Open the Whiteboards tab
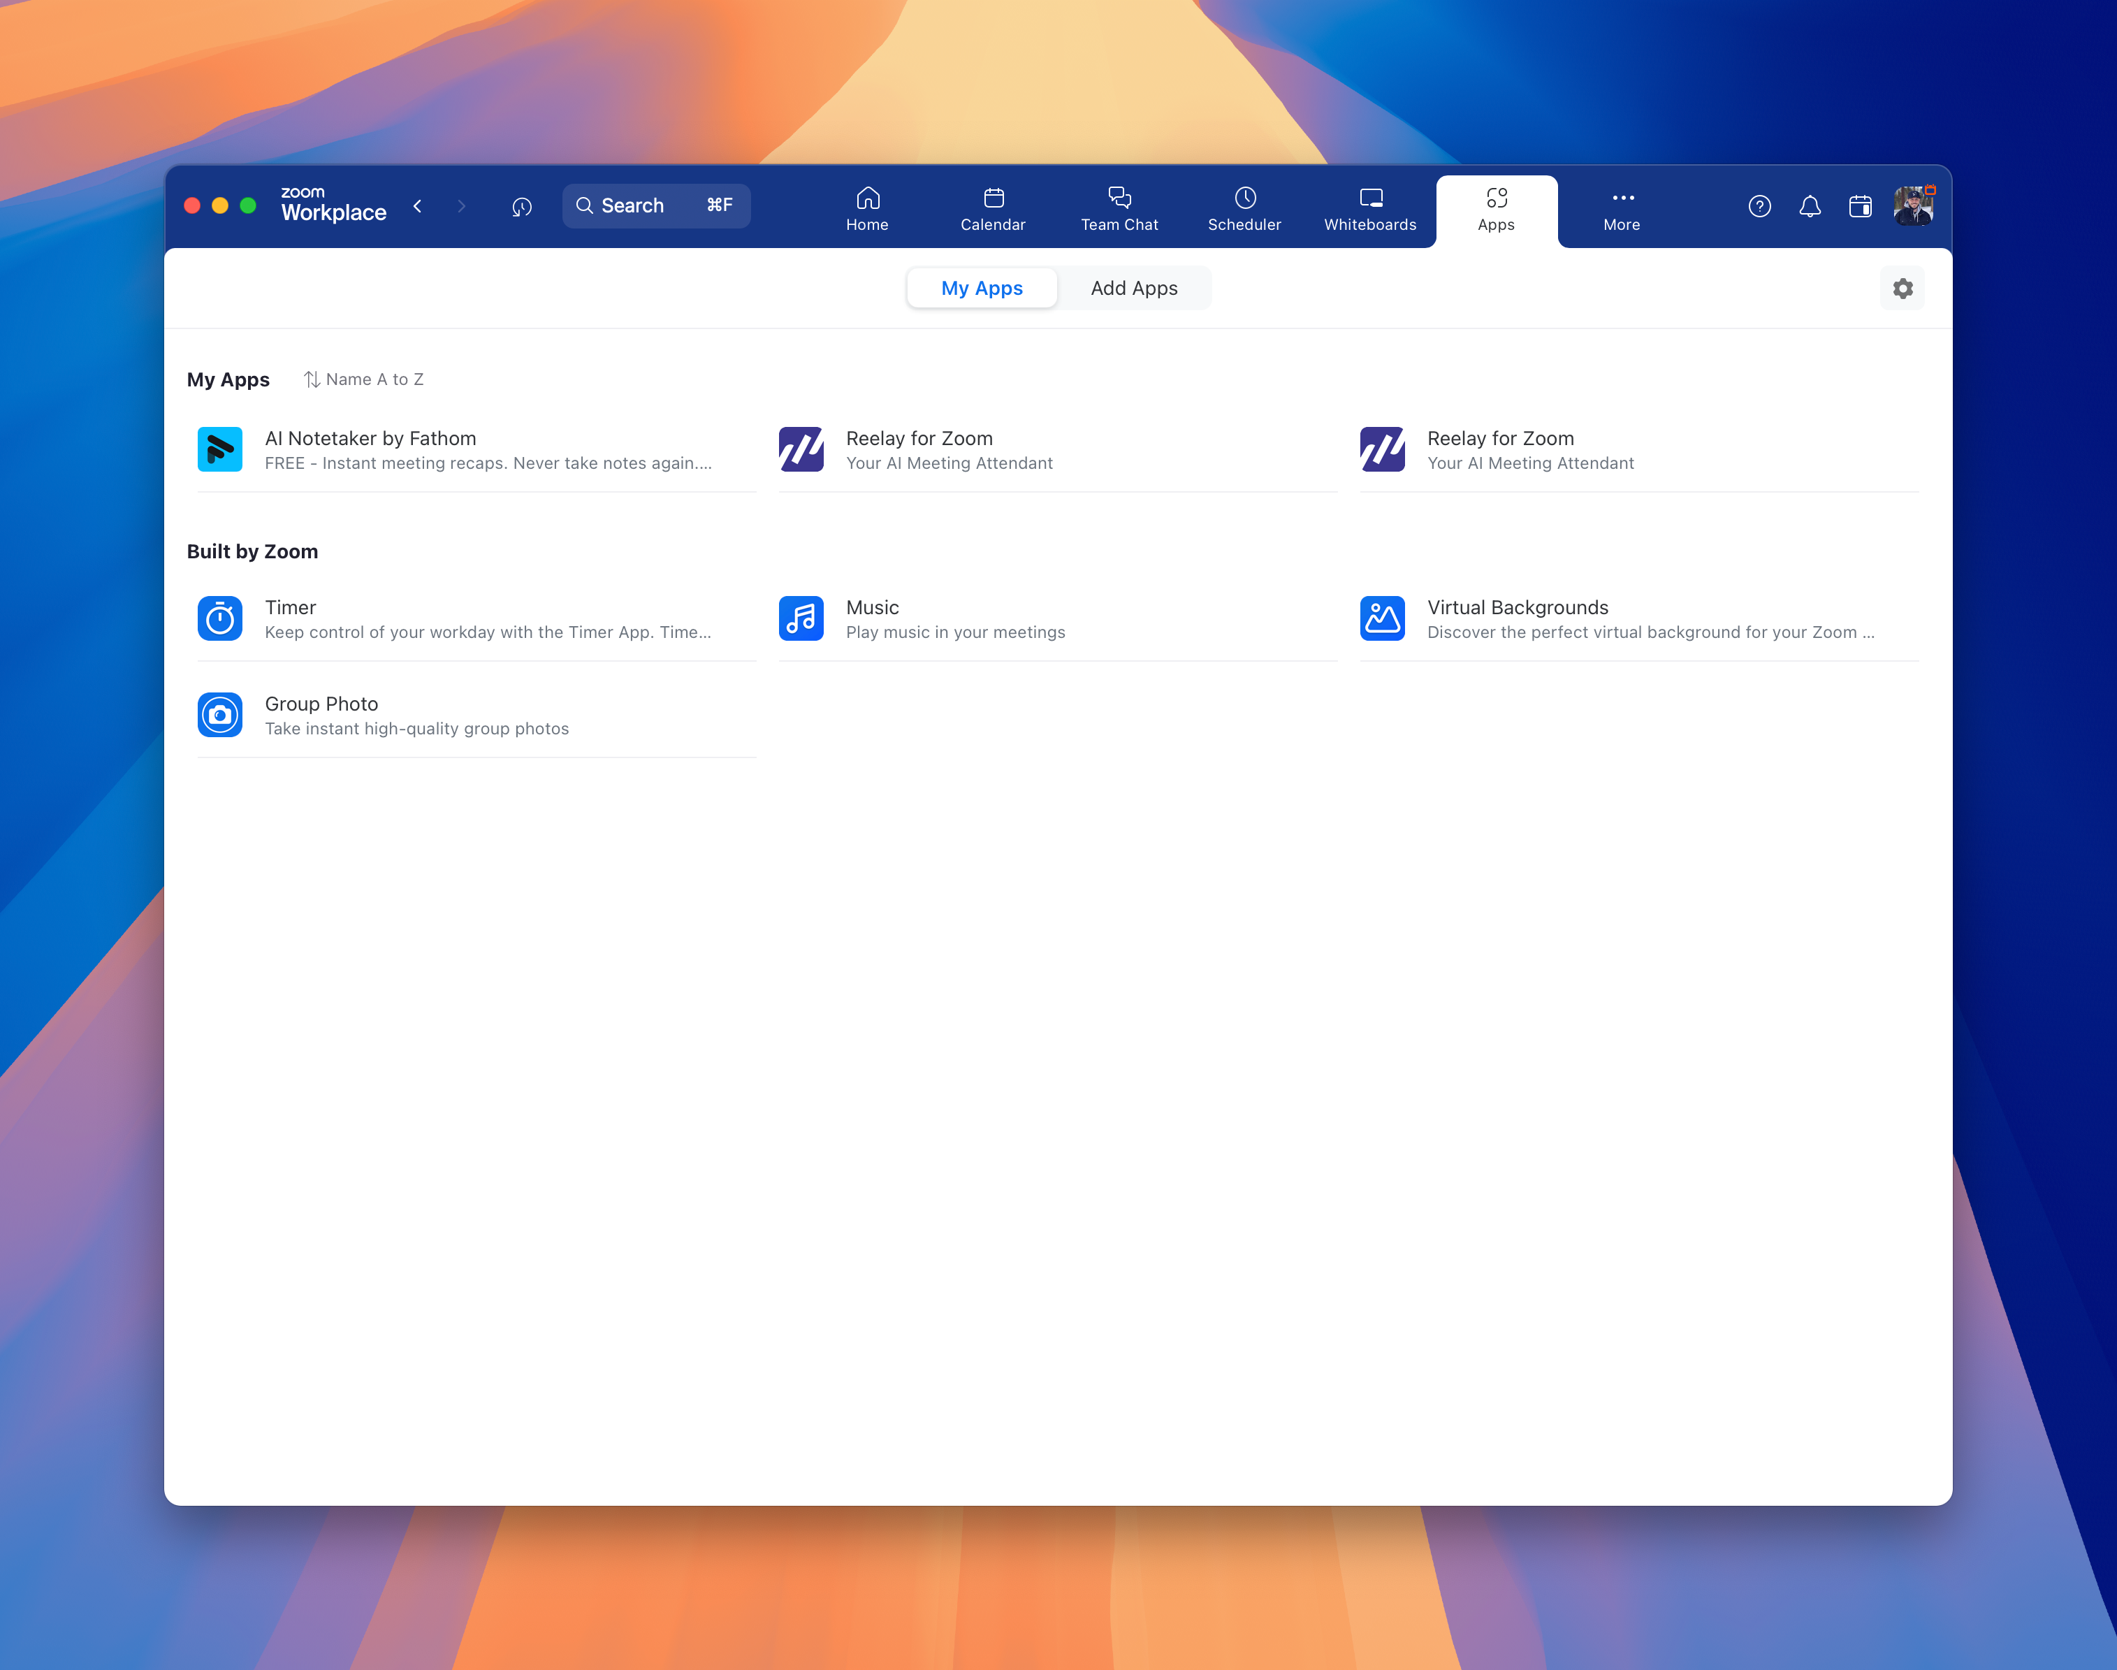 [1369, 210]
